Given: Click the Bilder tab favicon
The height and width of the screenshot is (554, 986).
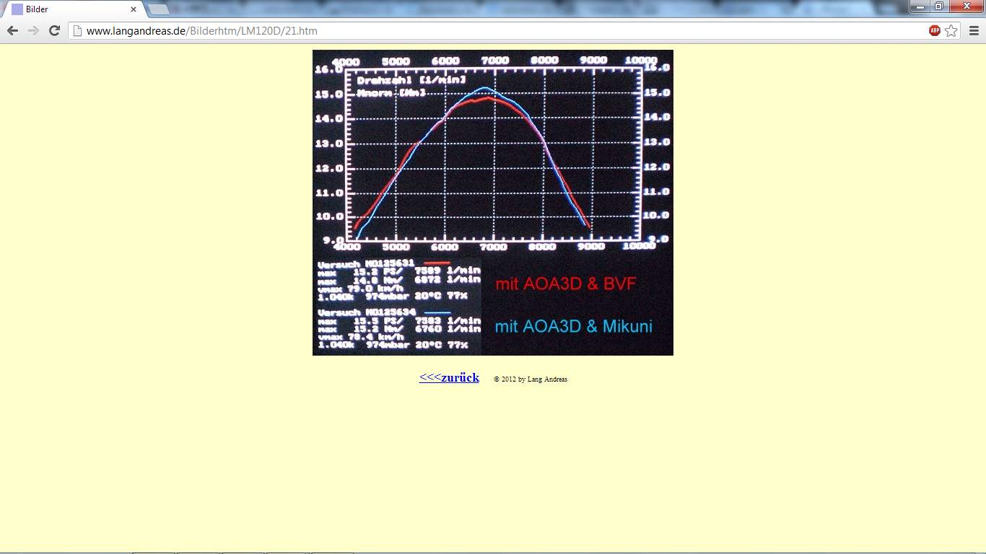Looking at the screenshot, I should (x=17, y=9).
